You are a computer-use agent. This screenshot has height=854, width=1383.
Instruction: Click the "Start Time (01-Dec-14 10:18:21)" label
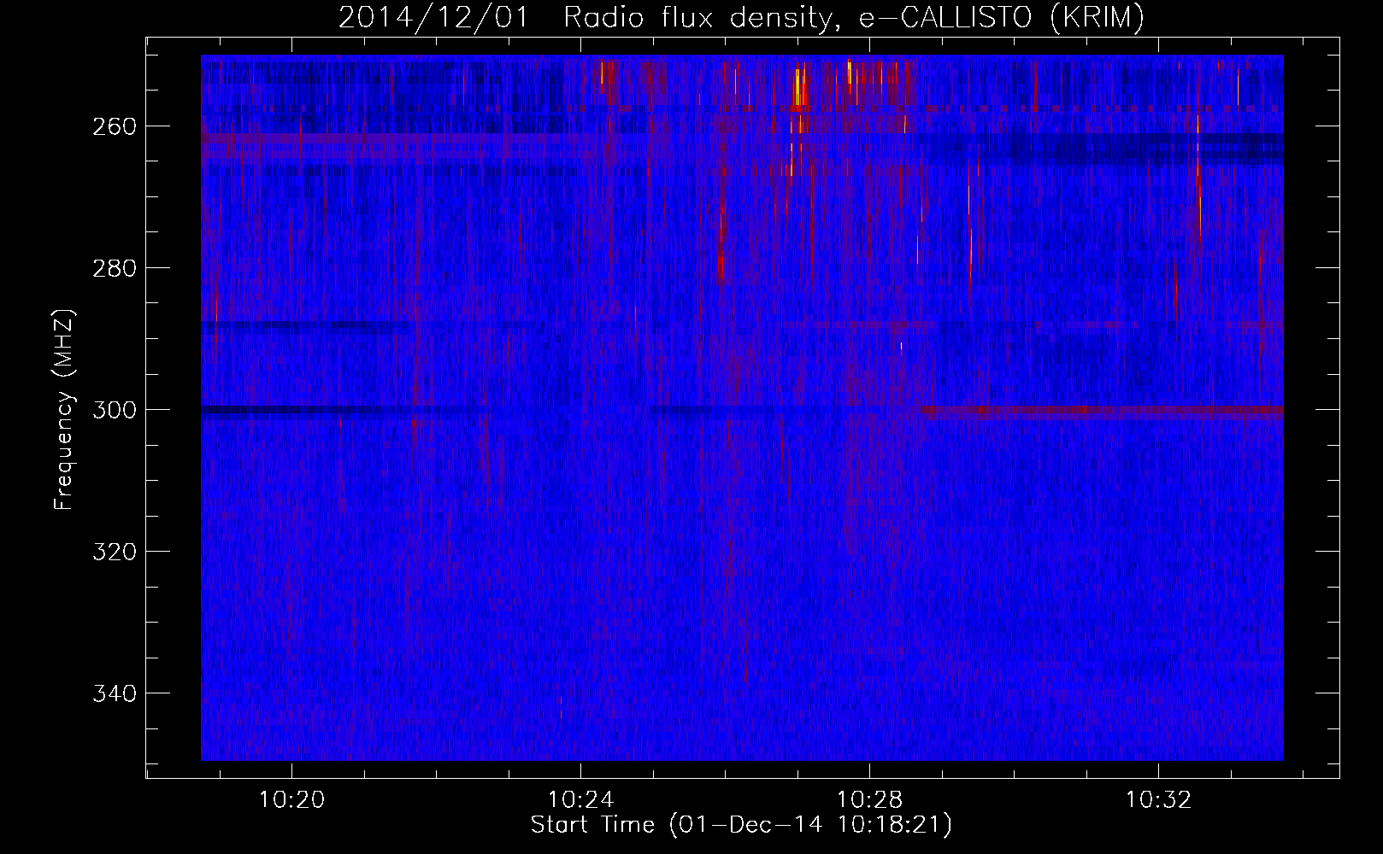click(x=741, y=825)
